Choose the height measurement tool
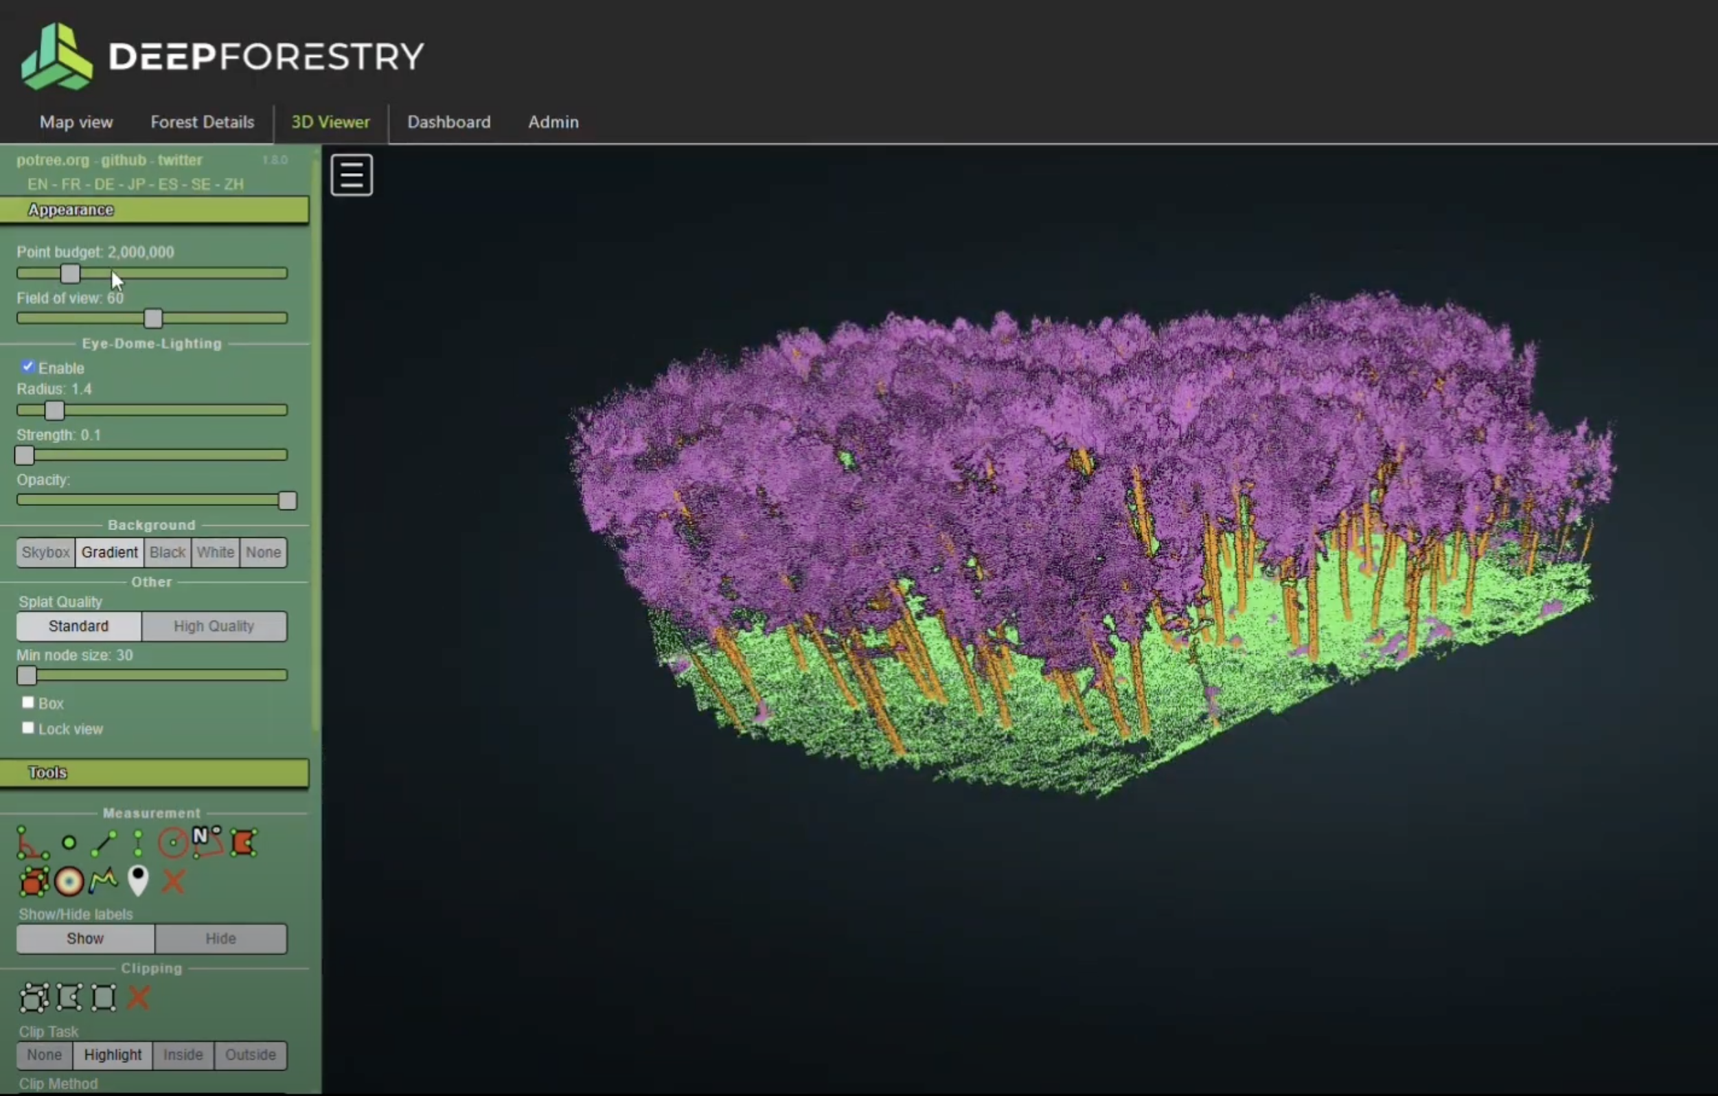This screenshot has width=1718, height=1096. (138, 843)
